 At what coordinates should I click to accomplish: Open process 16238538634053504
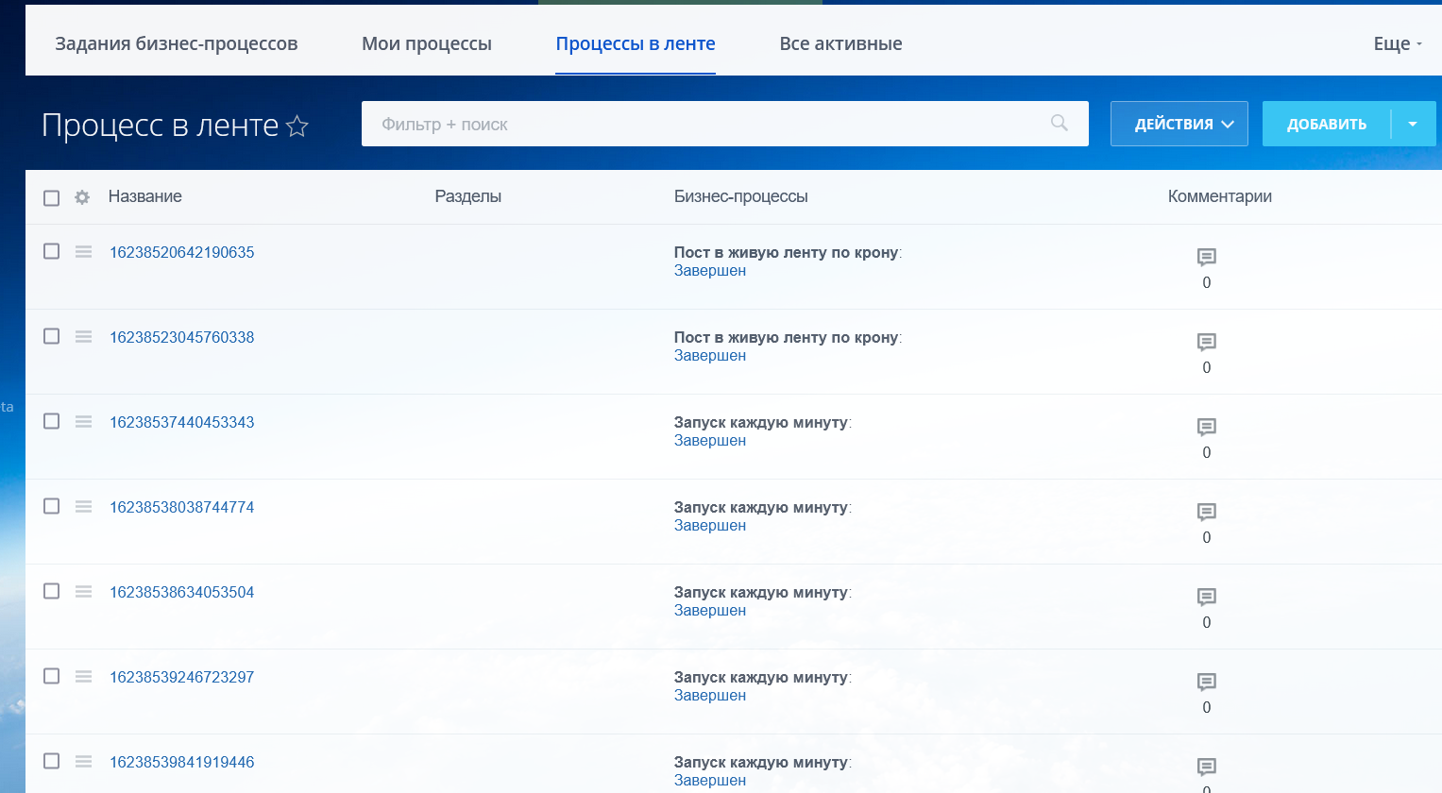(182, 592)
